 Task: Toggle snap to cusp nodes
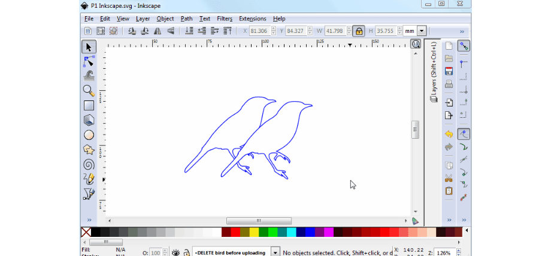[x=464, y=172]
